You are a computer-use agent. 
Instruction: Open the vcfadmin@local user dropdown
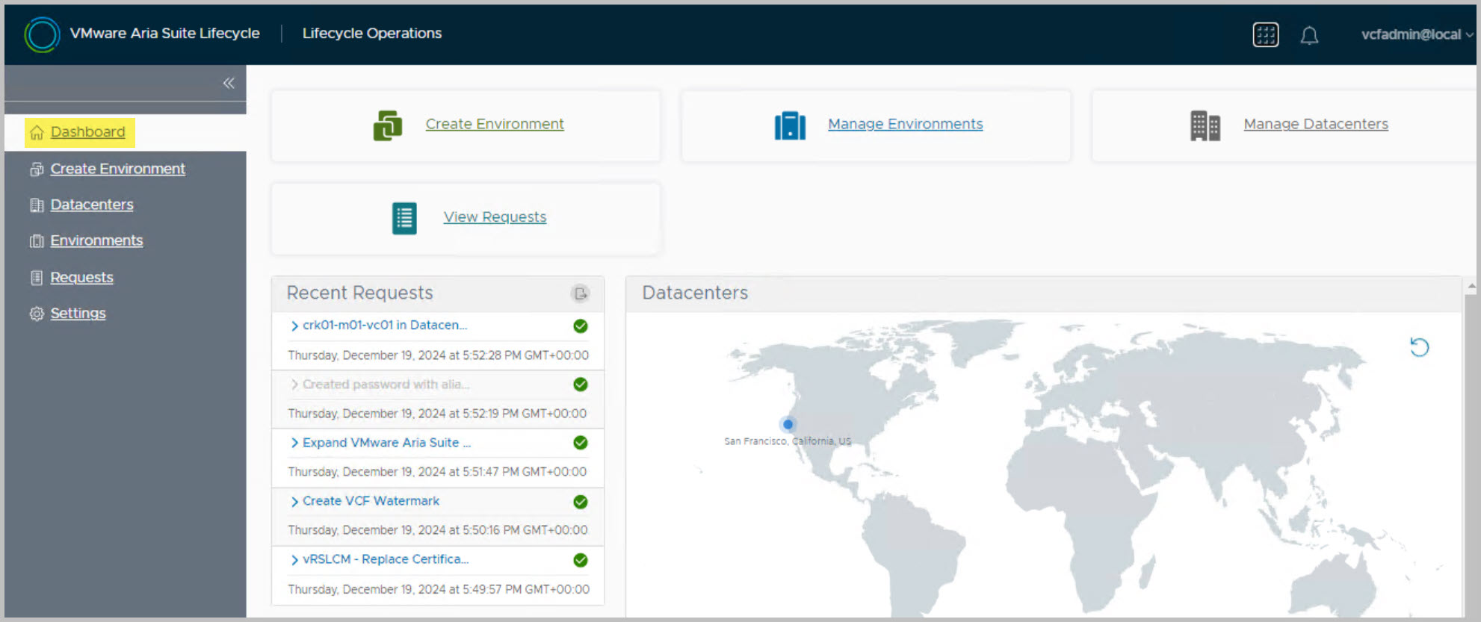point(1415,34)
